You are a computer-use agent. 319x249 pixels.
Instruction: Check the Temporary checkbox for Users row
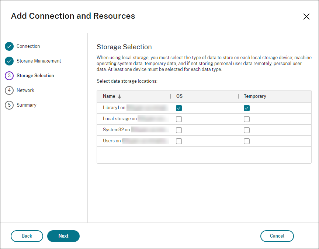click(247, 141)
